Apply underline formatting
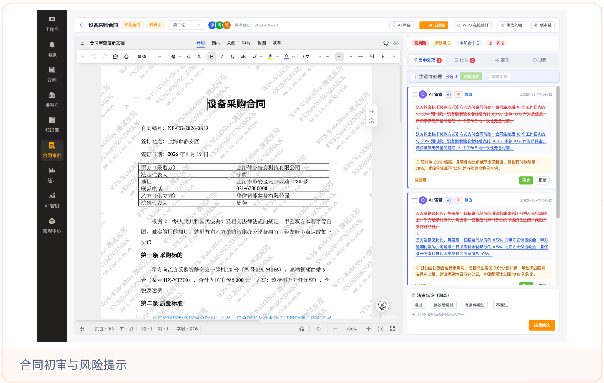 click(232, 57)
